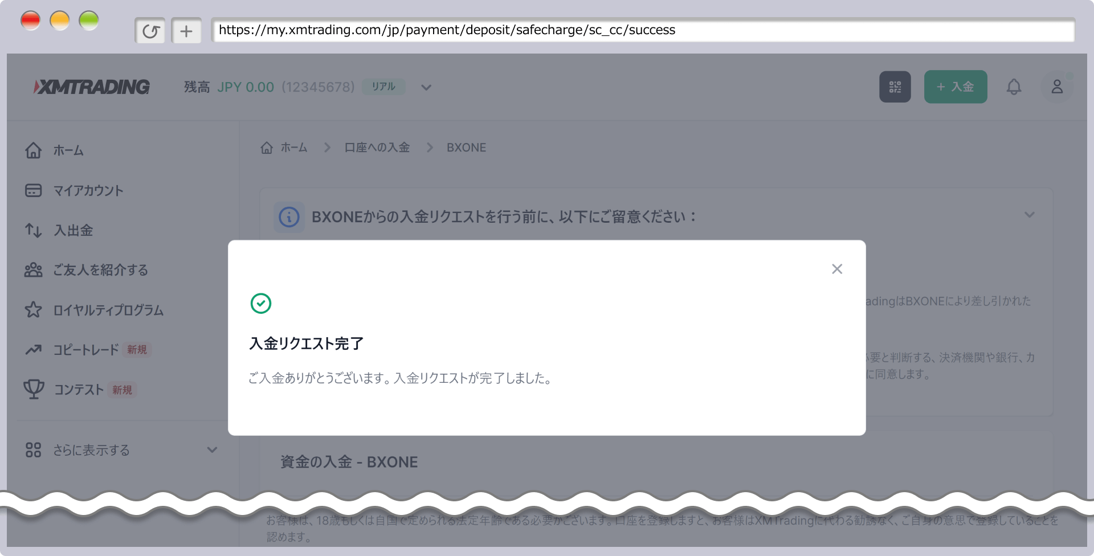Click the ホーム breadcrumb link
The width and height of the screenshot is (1094, 556).
click(x=293, y=148)
